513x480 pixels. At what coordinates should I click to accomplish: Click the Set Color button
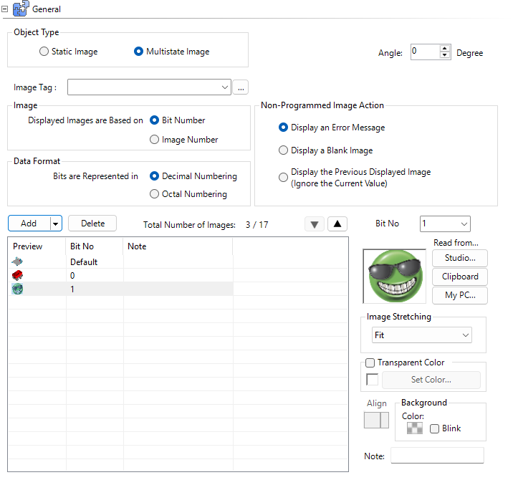click(431, 380)
